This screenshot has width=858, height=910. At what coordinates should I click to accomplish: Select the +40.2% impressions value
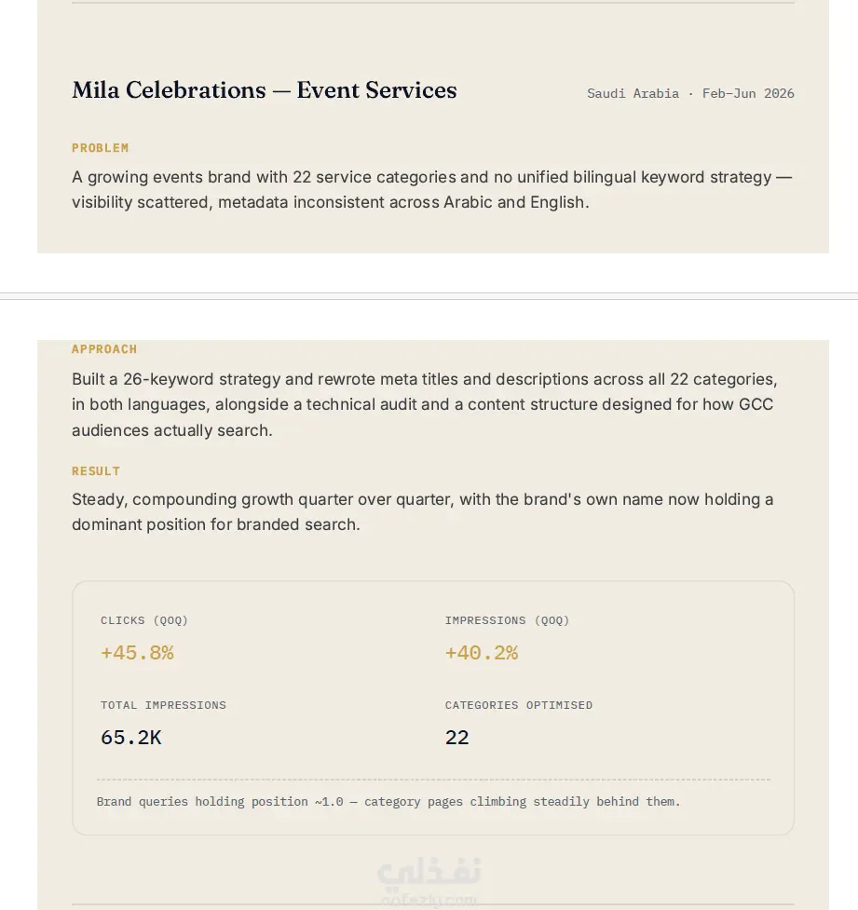[482, 653]
